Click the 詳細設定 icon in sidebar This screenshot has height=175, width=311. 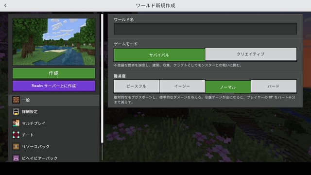(16, 111)
